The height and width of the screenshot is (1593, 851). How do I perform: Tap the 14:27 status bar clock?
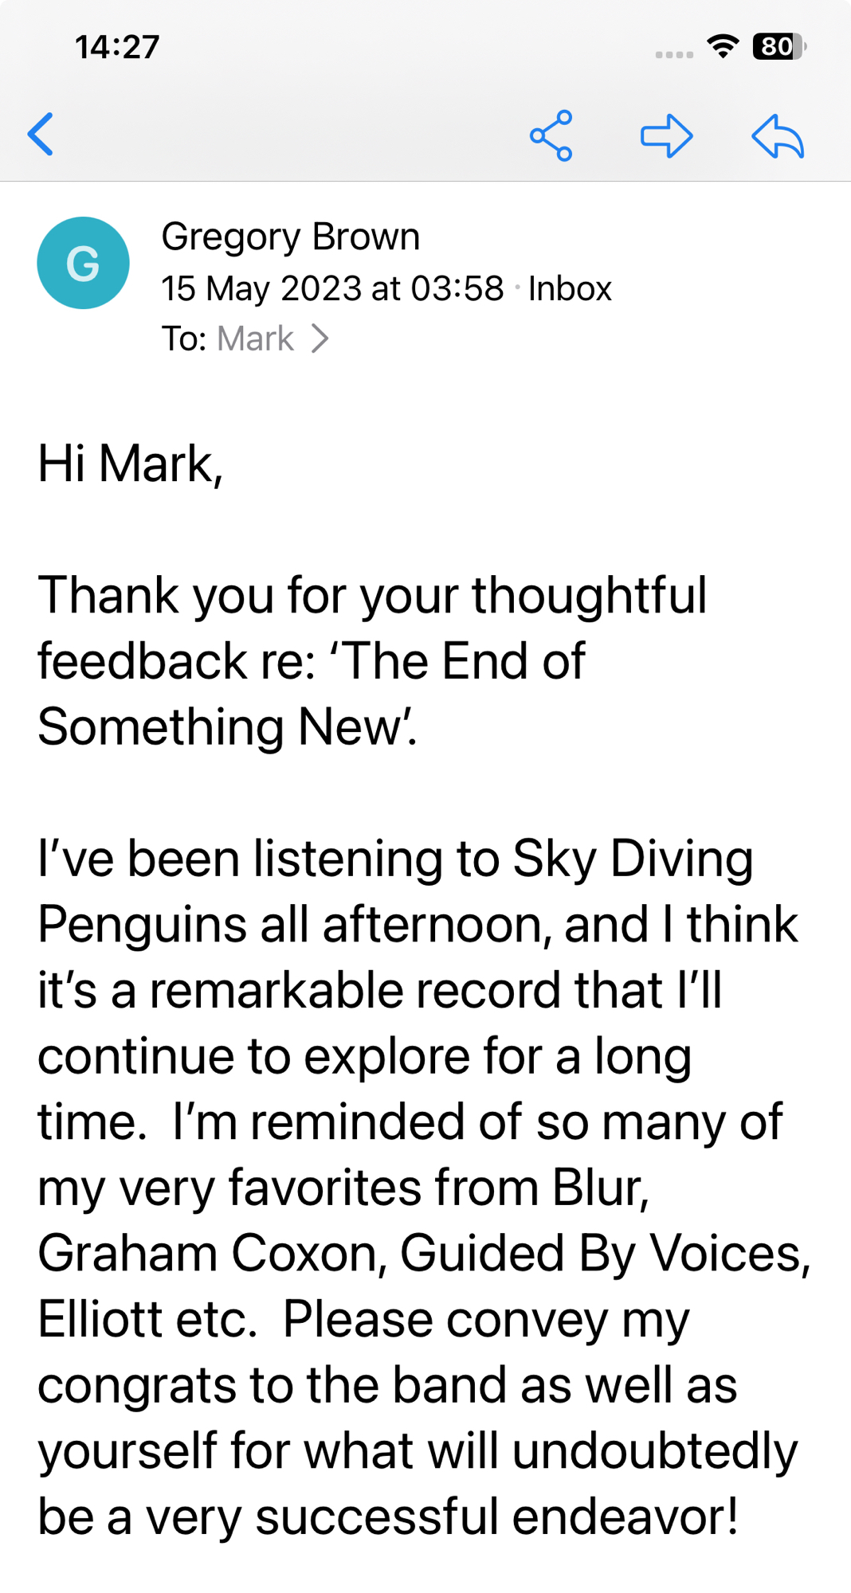[117, 47]
